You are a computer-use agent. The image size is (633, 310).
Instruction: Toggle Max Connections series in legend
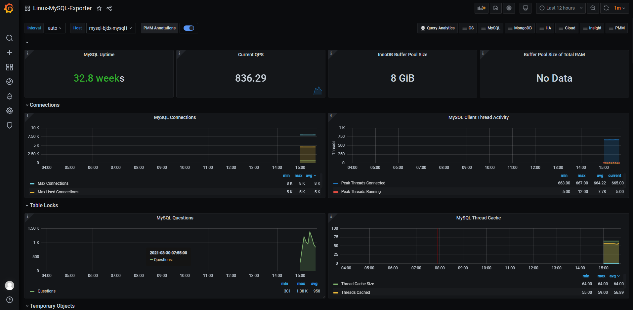click(x=53, y=183)
